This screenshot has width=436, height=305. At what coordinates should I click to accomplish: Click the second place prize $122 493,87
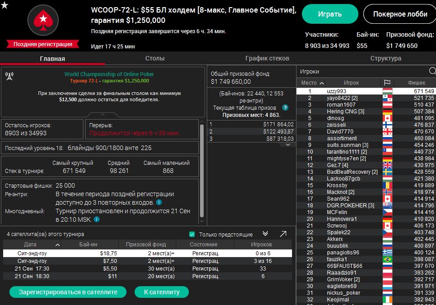tap(278, 132)
